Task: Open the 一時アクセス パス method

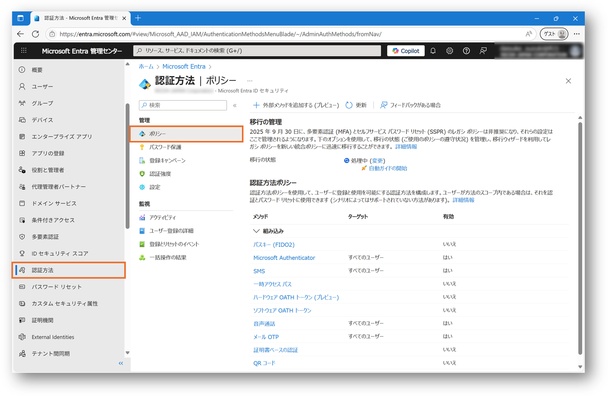Action: 272,284
